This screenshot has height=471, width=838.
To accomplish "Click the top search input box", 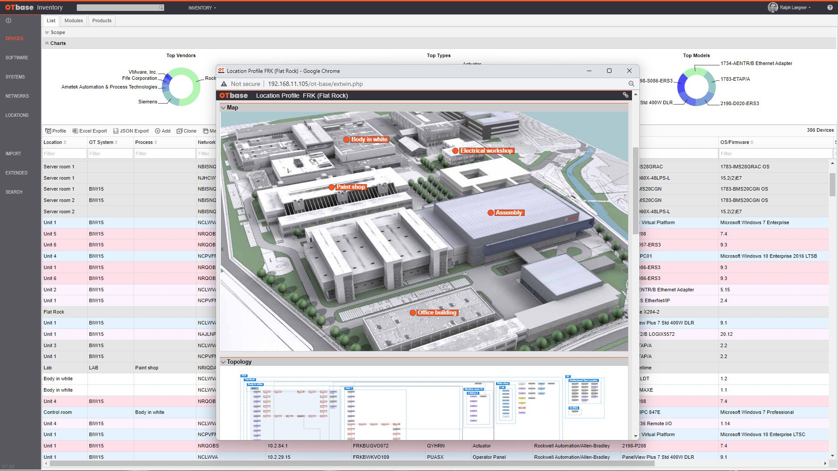I will tap(117, 7).
